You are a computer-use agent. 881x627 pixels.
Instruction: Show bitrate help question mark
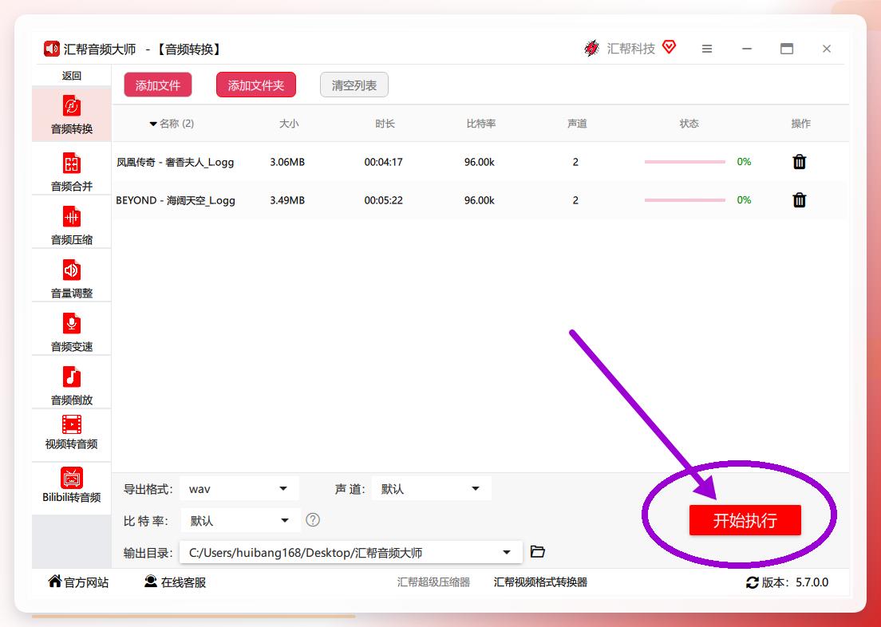coord(313,520)
